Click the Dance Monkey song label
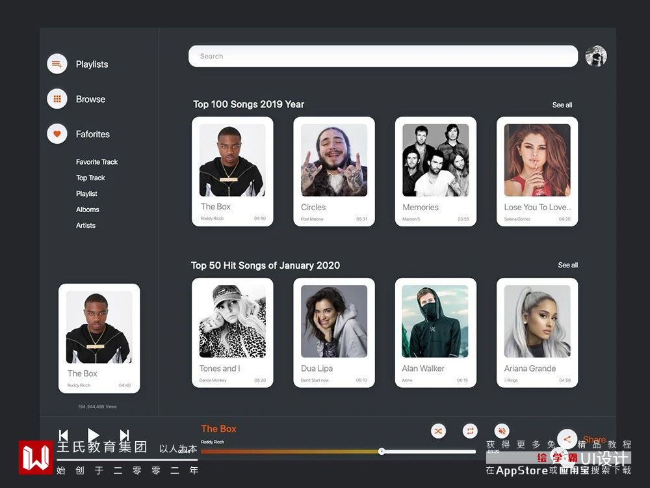Image resolution: width=650 pixels, height=488 pixels. pyautogui.click(x=213, y=380)
